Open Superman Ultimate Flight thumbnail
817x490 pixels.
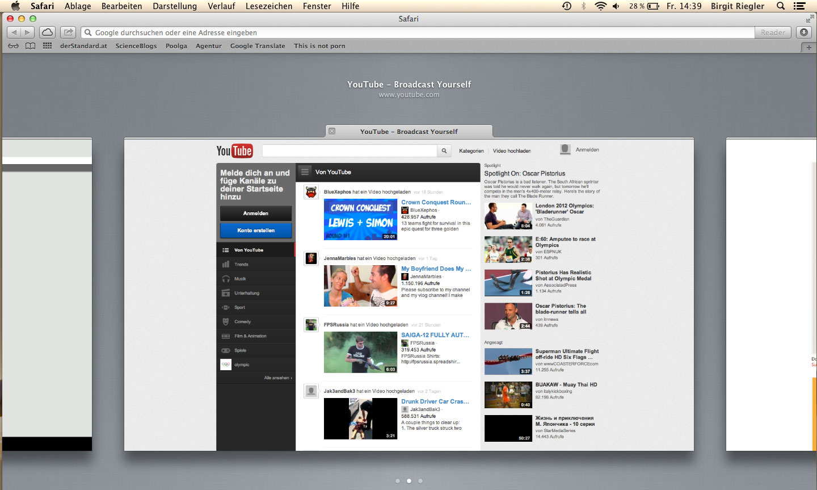click(508, 361)
